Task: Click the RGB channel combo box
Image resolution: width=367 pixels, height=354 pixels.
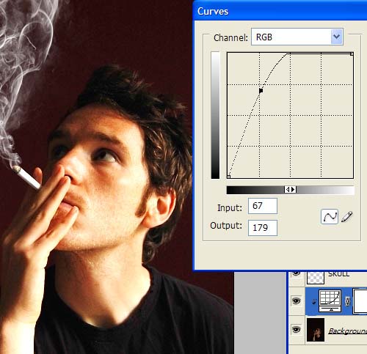Action: [297, 37]
